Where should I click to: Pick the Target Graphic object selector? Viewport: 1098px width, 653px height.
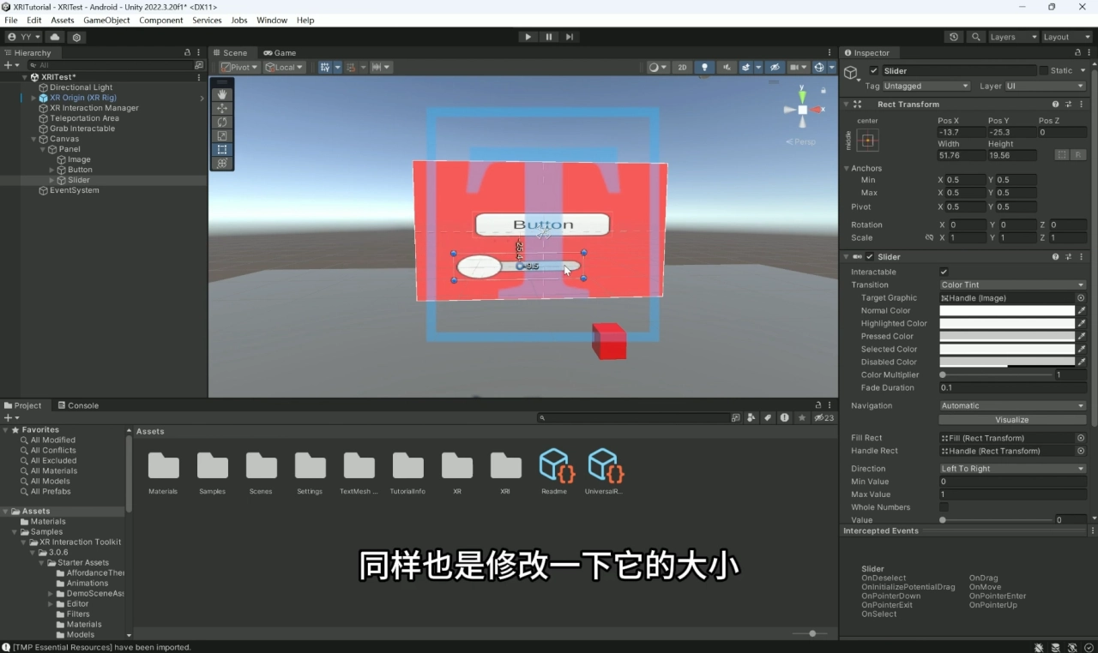tap(1081, 297)
